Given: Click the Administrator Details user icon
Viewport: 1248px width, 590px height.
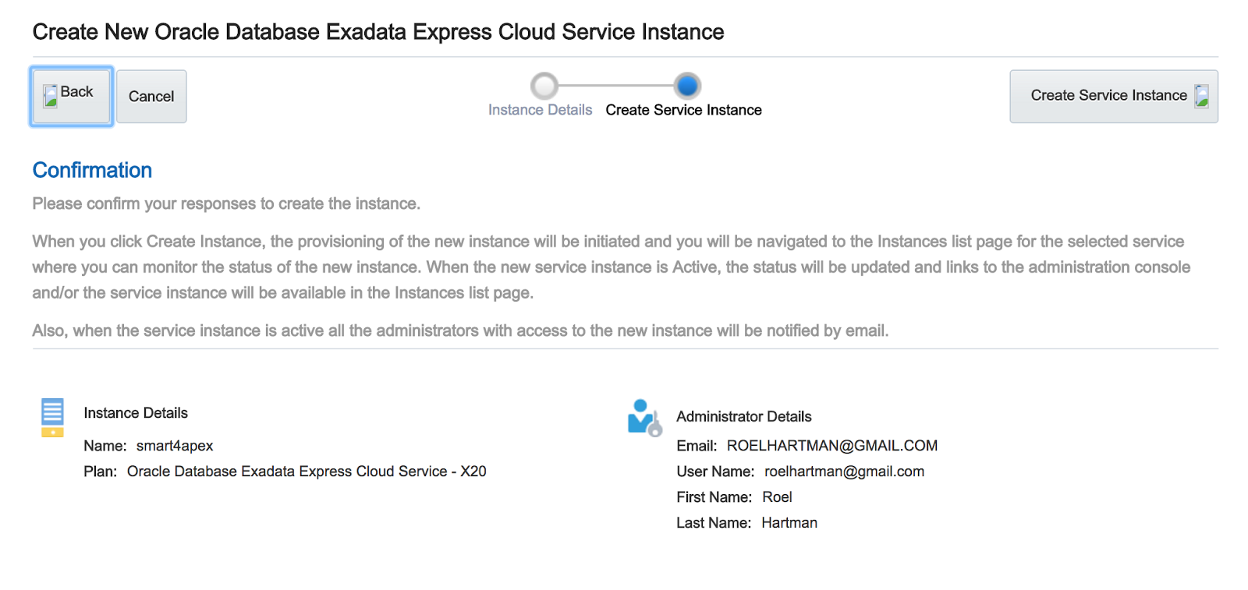Looking at the screenshot, I should (645, 418).
